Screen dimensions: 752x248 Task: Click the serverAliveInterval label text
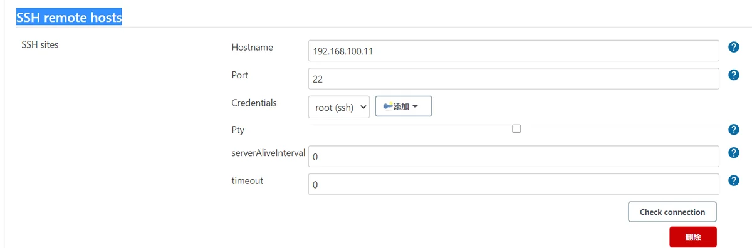(x=268, y=153)
